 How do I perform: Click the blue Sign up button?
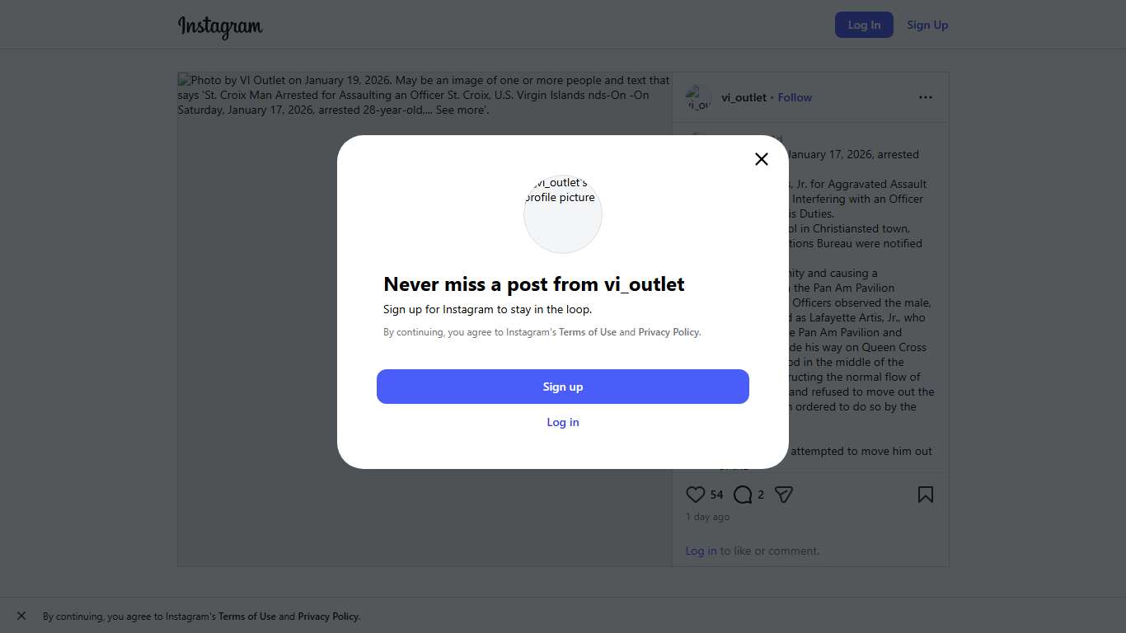[563, 387]
